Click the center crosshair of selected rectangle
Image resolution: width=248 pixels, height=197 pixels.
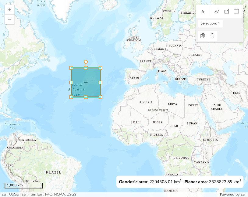pyautogui.click(x=86, y=82)
